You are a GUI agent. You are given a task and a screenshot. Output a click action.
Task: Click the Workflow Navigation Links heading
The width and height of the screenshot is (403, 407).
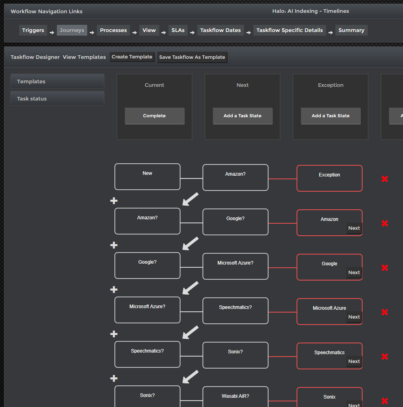coord(46,12)
